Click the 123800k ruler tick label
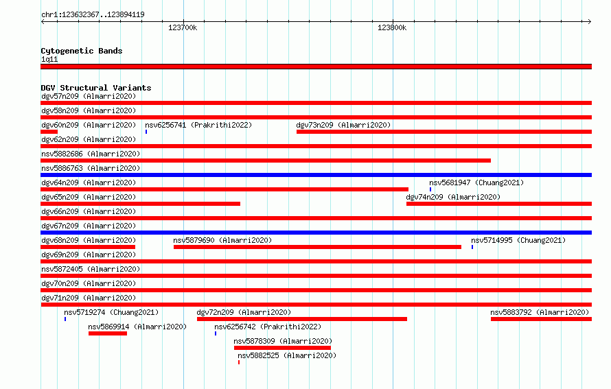The height and width of the screenshot is (389, 611). coord(392,27)
